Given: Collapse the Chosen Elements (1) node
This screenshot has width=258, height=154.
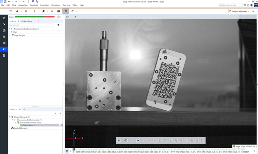Looking at the screenshot, I should pos(10,117).
